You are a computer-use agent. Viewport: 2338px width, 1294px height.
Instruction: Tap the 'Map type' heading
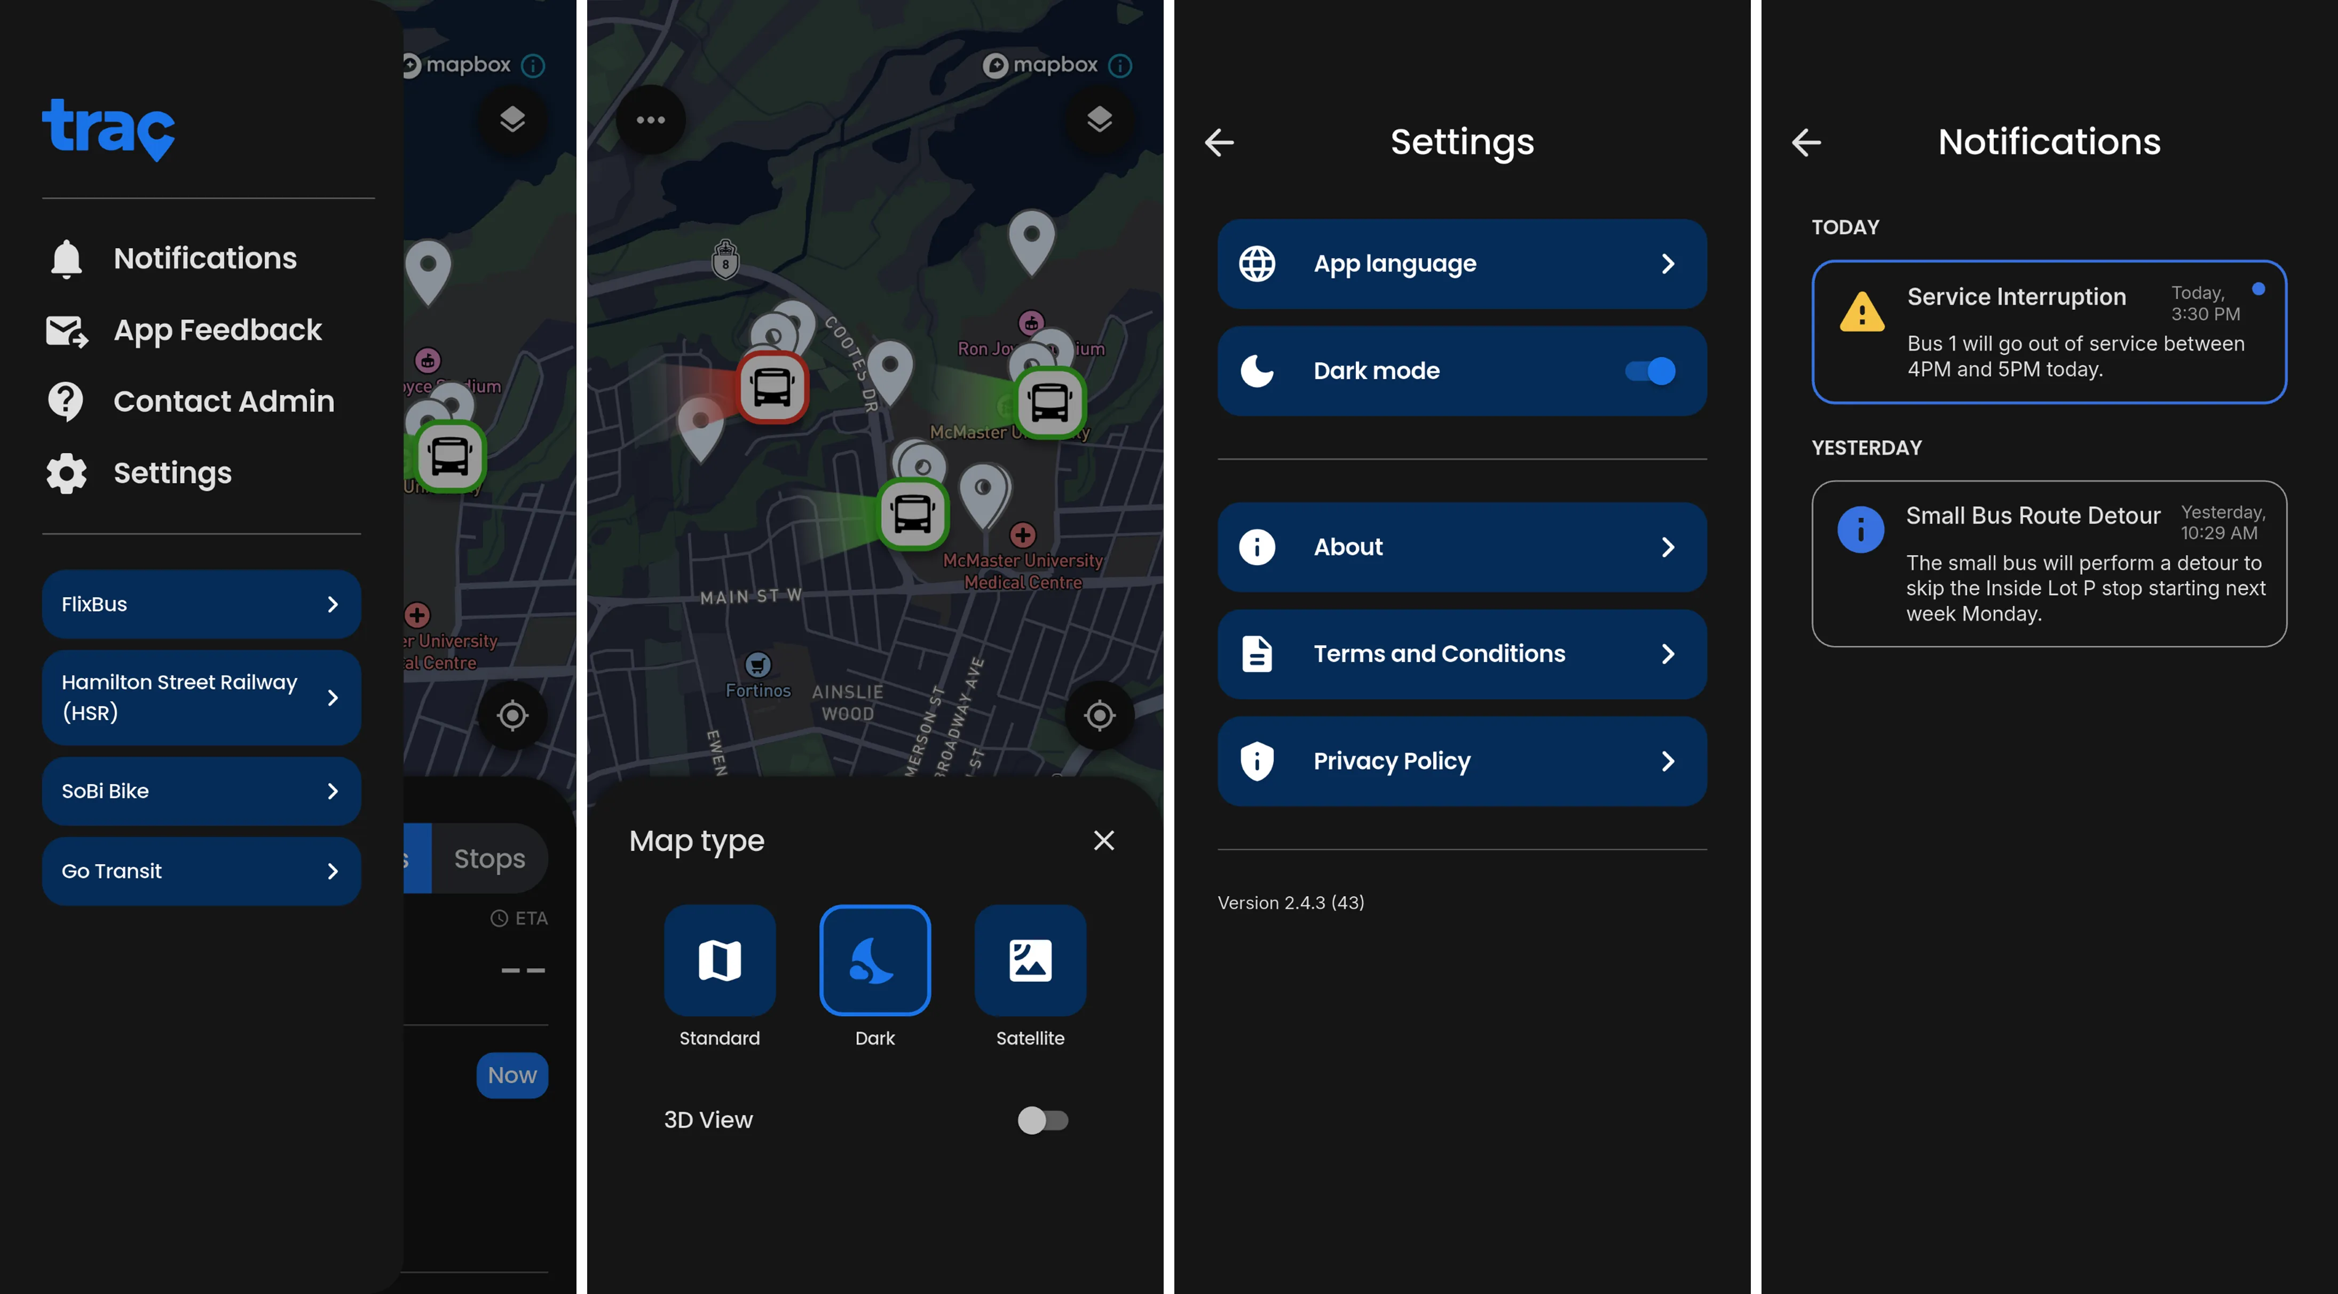[697, 841]
